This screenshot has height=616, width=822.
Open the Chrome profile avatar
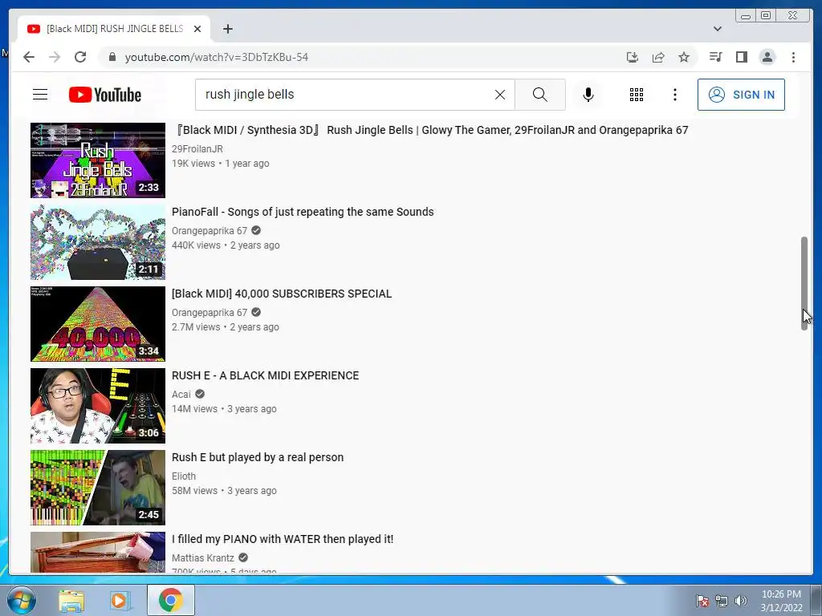click(x=767, y=57)
